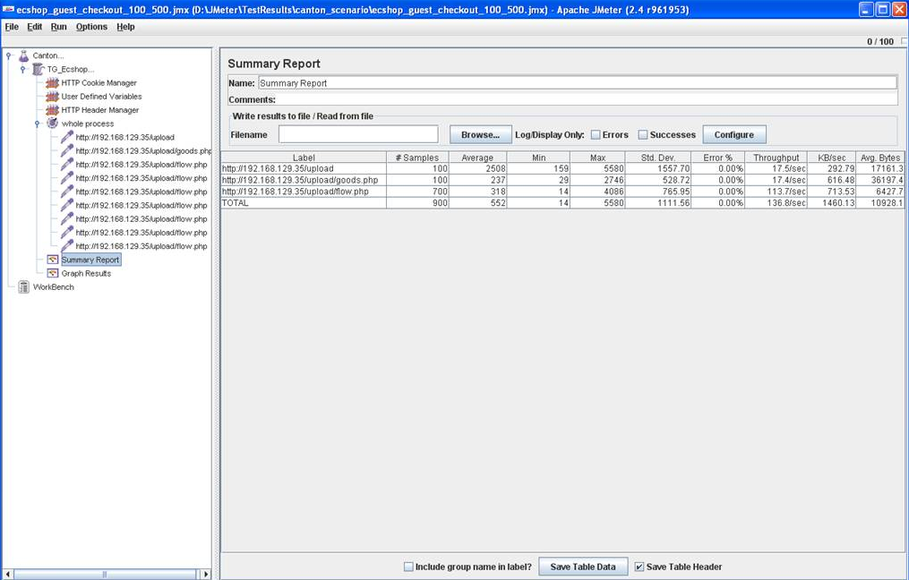Viewport: 909px width, 580px height.
Task: Open the Run menu
Action: click(58, 27)
